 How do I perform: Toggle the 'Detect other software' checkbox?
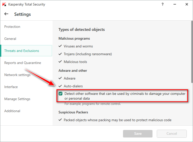[x=60, y=94]
